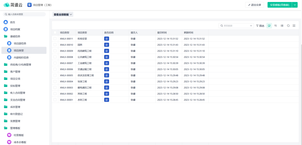Open 内部组织信息 in the sidebar
Image resolution: width=302 pixels, height=145 pixels.
21,57
